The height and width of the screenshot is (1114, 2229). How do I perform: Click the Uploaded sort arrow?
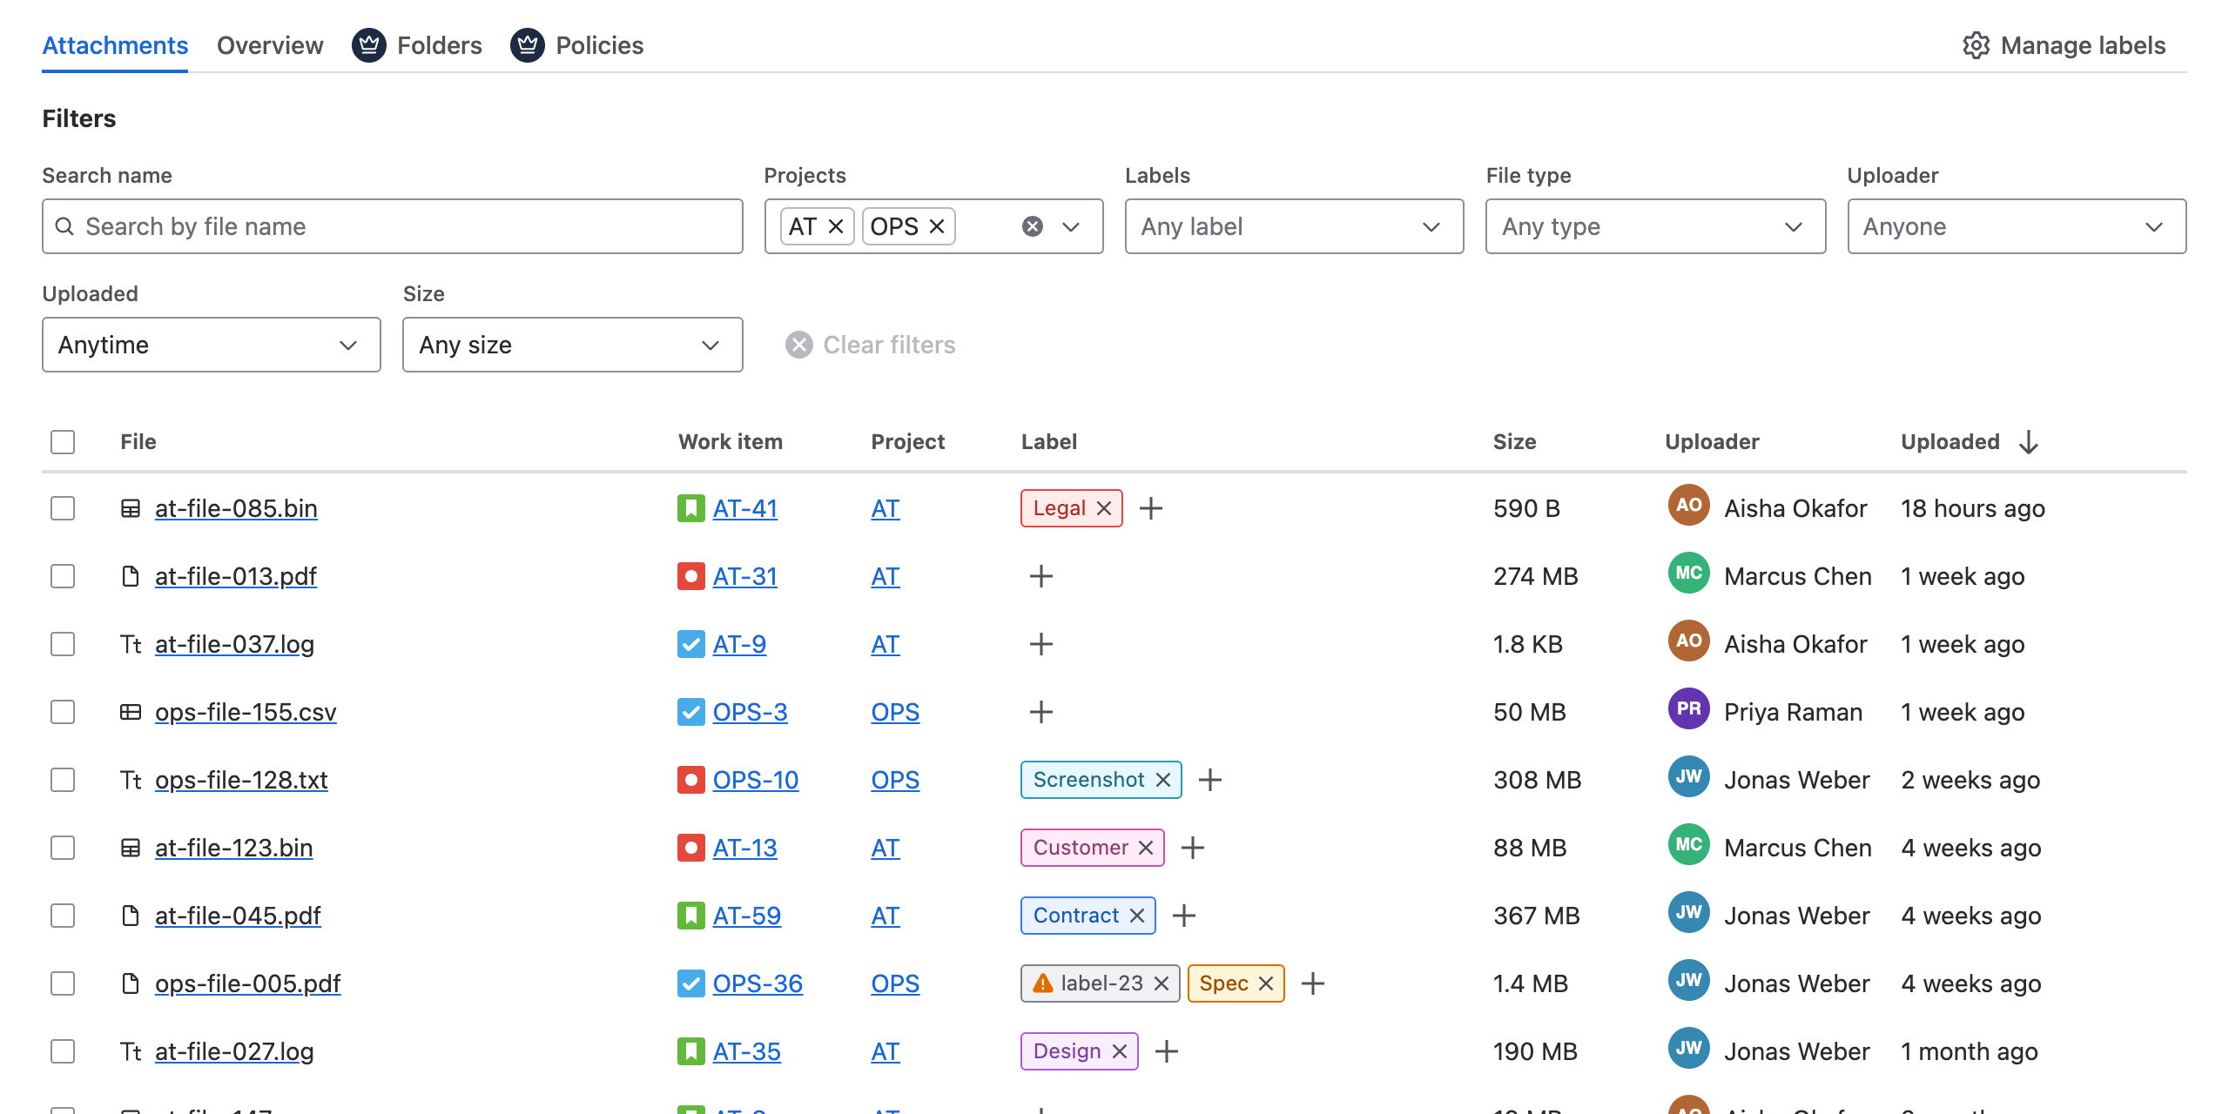pyautogui.click(x=2029, y=442)
